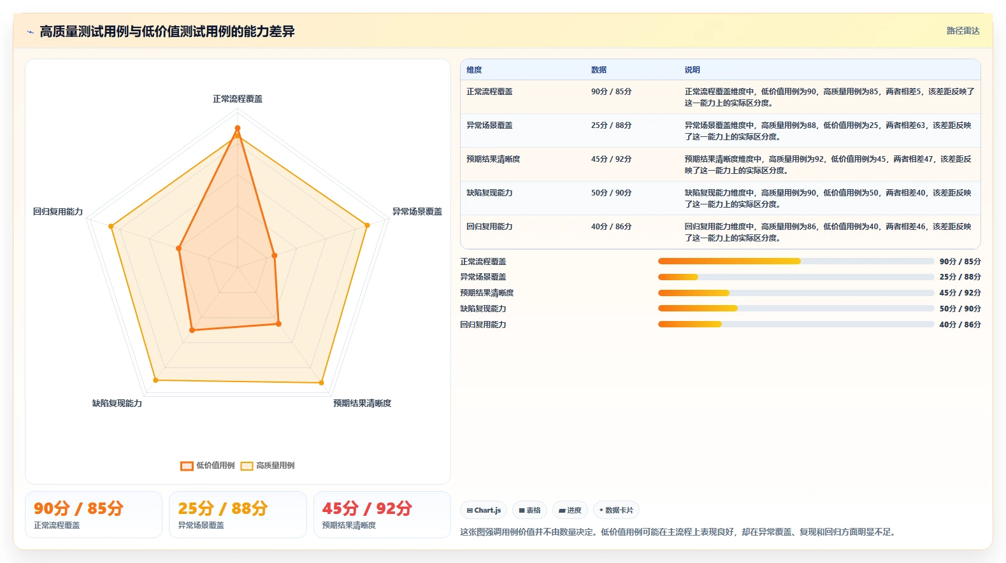The height and width of the screenshot is (563, 1006).
Task: Click the 50分 / 90分 value beside the 缺陷复现能力 progress bar
Action: [x=960, y=309]
